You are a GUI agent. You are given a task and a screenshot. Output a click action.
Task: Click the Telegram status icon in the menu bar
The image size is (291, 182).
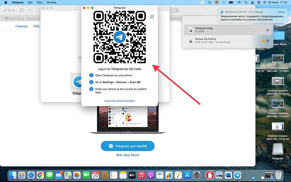(x=202, y=2)
